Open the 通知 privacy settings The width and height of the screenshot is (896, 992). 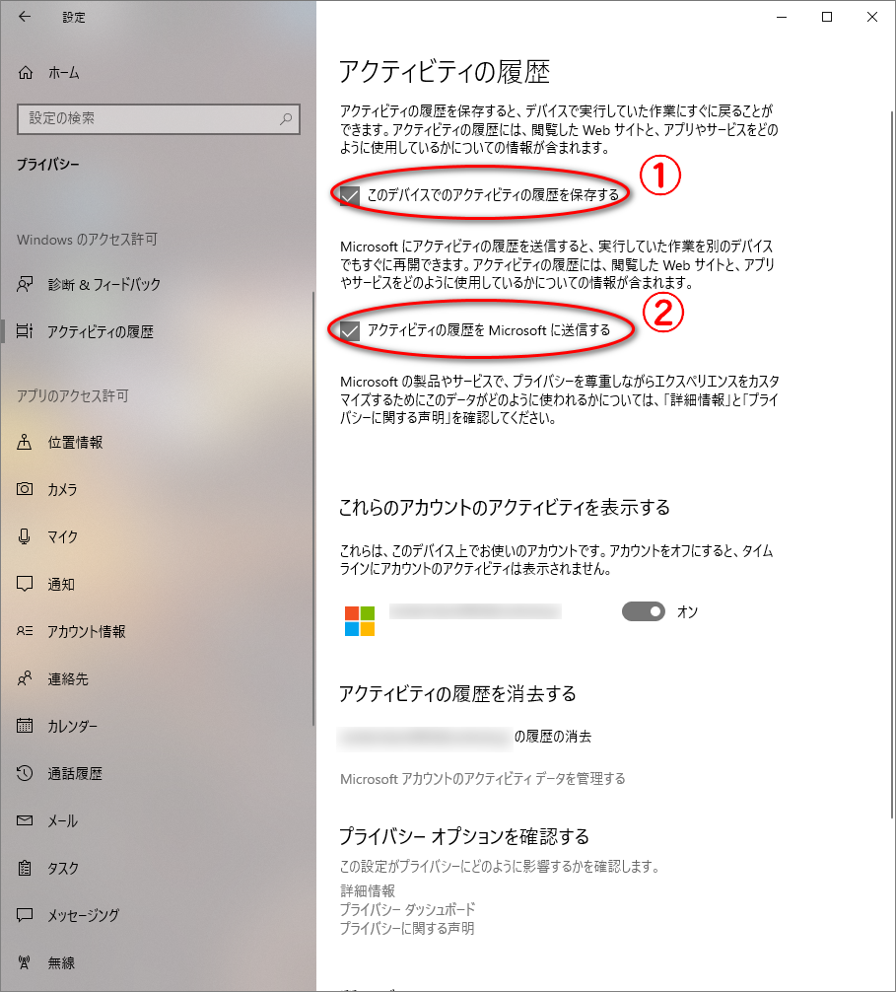[x=61, y=585]
